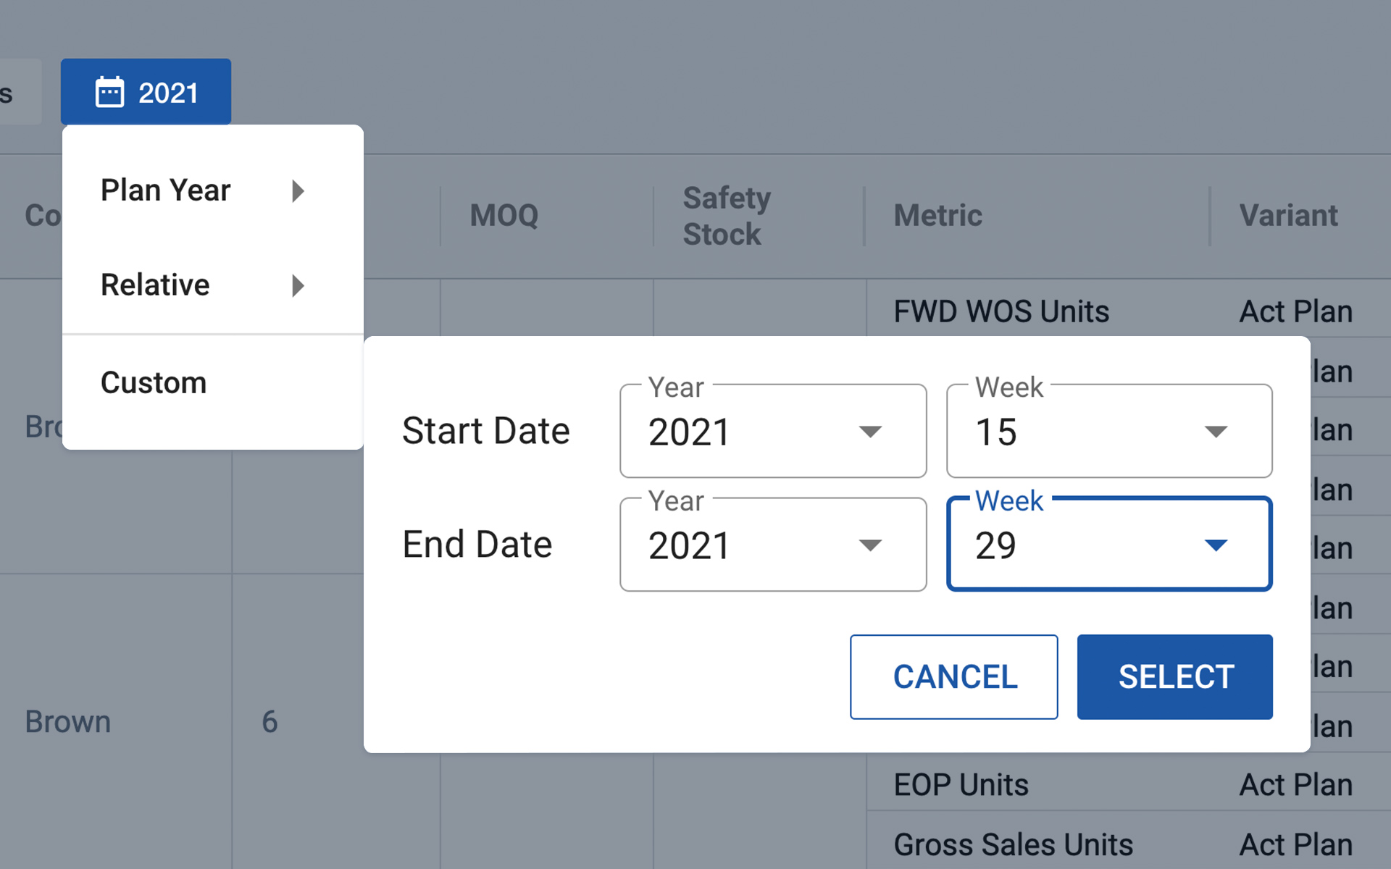Click the MOQ column header
1391x869 pixels.
504,216
